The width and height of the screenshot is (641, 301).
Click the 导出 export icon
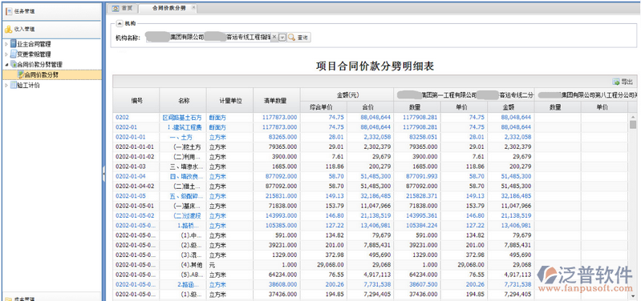616,82
